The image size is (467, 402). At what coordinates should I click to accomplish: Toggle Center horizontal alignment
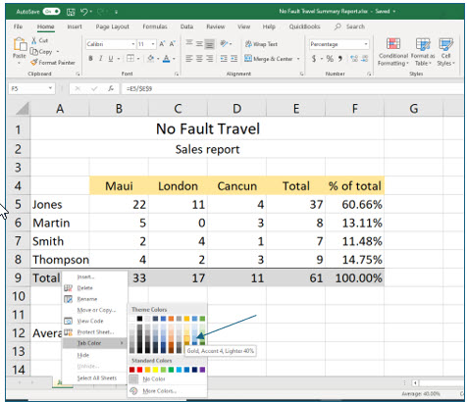199,59
